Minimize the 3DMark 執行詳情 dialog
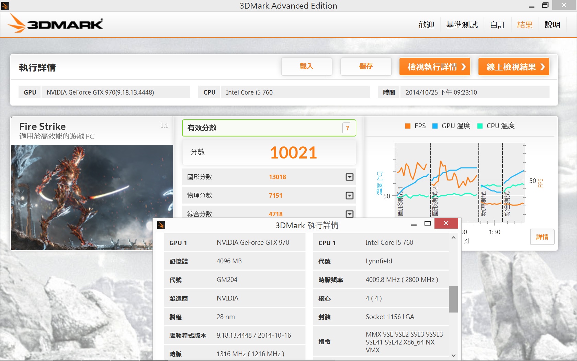Image resolution: width=577 pixels, height=361 pixels. click(414, 224)
